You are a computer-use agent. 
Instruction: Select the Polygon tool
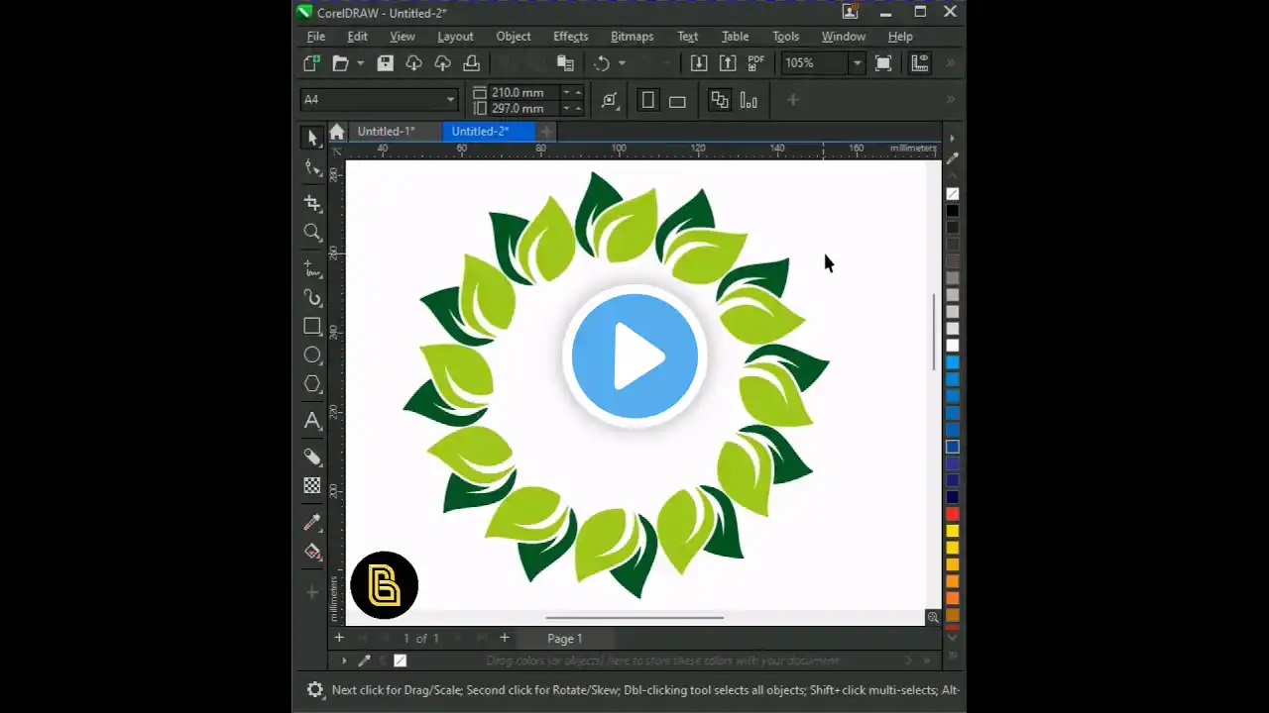(312, 384)
